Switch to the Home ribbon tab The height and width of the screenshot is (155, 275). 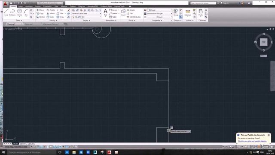(x=13, y=6)
